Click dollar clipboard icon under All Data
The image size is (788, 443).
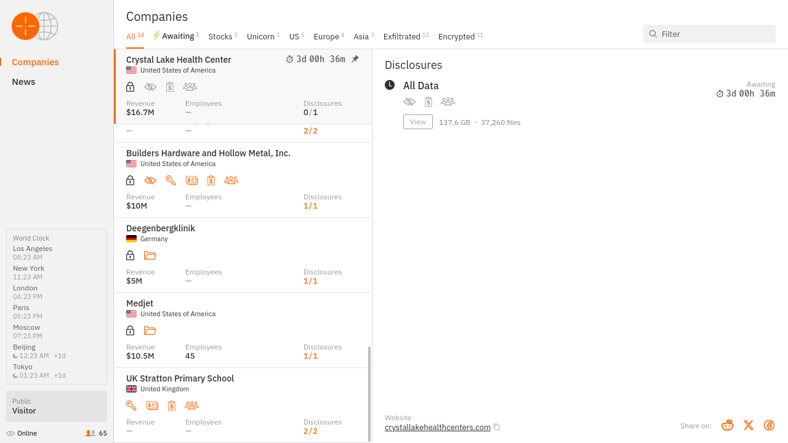click(428, 102)
